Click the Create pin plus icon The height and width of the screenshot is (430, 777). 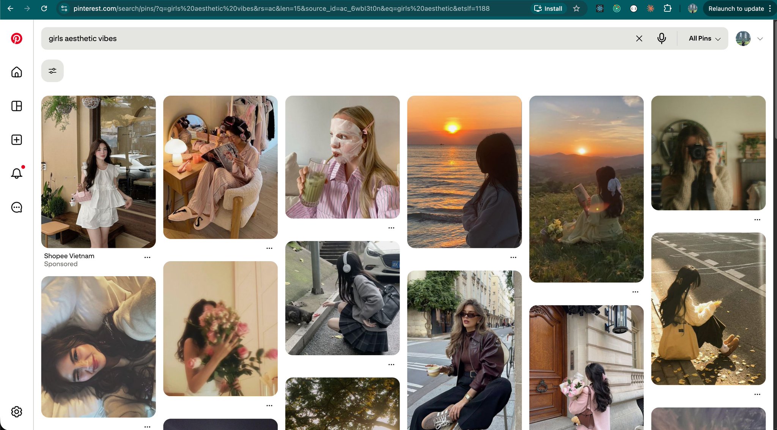(16, 140)
